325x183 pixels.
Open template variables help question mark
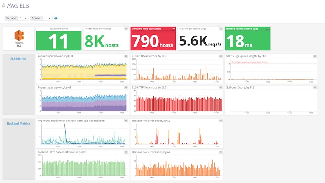[x=56, y=18]
